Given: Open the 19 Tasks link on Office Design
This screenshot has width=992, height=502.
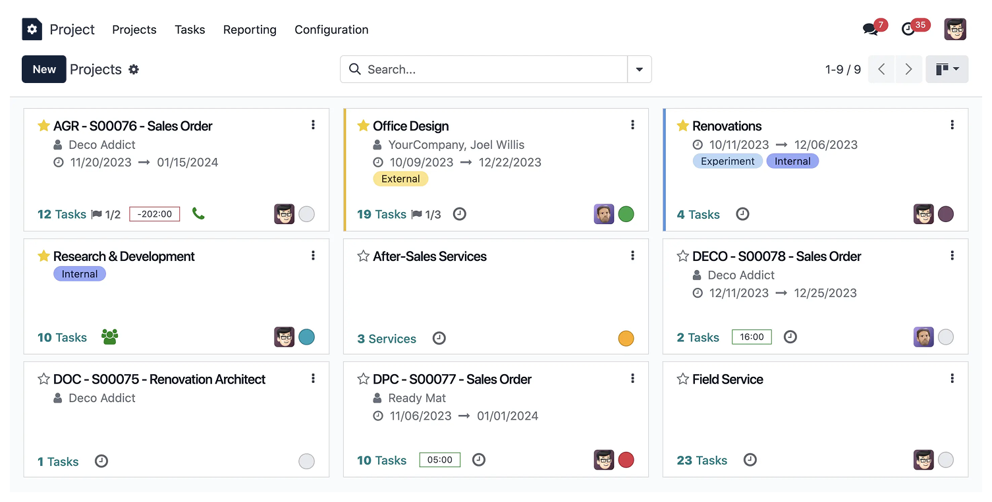Looking at the screenshot, I should coord(381,214).
